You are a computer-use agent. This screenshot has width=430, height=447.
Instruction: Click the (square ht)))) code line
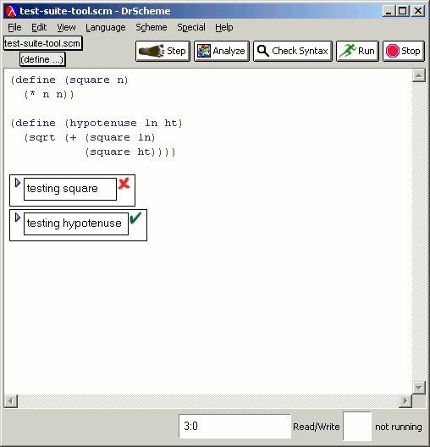(130, 152)
